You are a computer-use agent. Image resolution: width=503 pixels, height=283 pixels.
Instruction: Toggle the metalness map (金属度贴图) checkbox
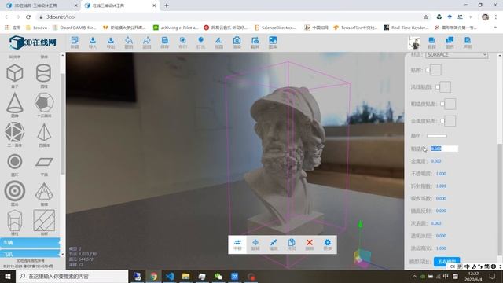pyautogui.click(x=442, y=121)
